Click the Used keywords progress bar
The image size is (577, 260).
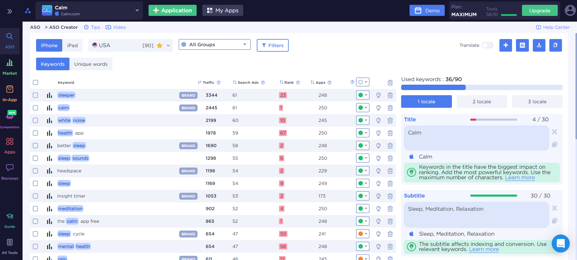(482, 87)
